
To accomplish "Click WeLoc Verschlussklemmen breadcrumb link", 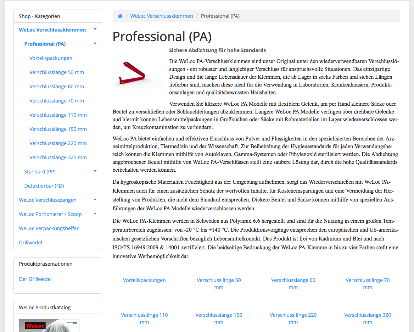I will [162, 16].
